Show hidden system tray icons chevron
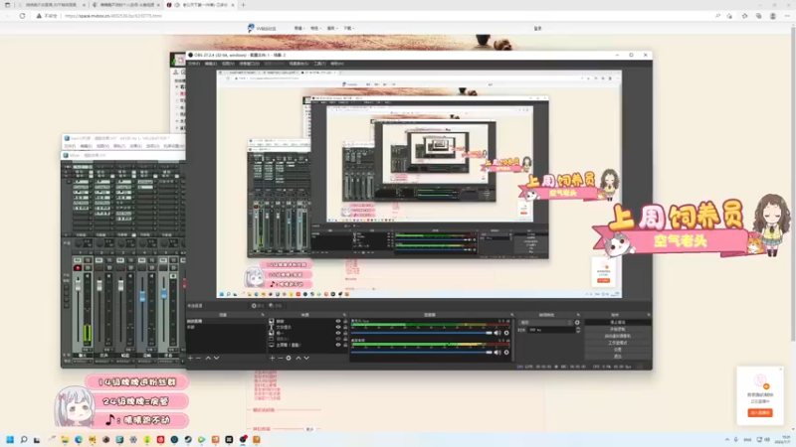 tap(727, 439)
